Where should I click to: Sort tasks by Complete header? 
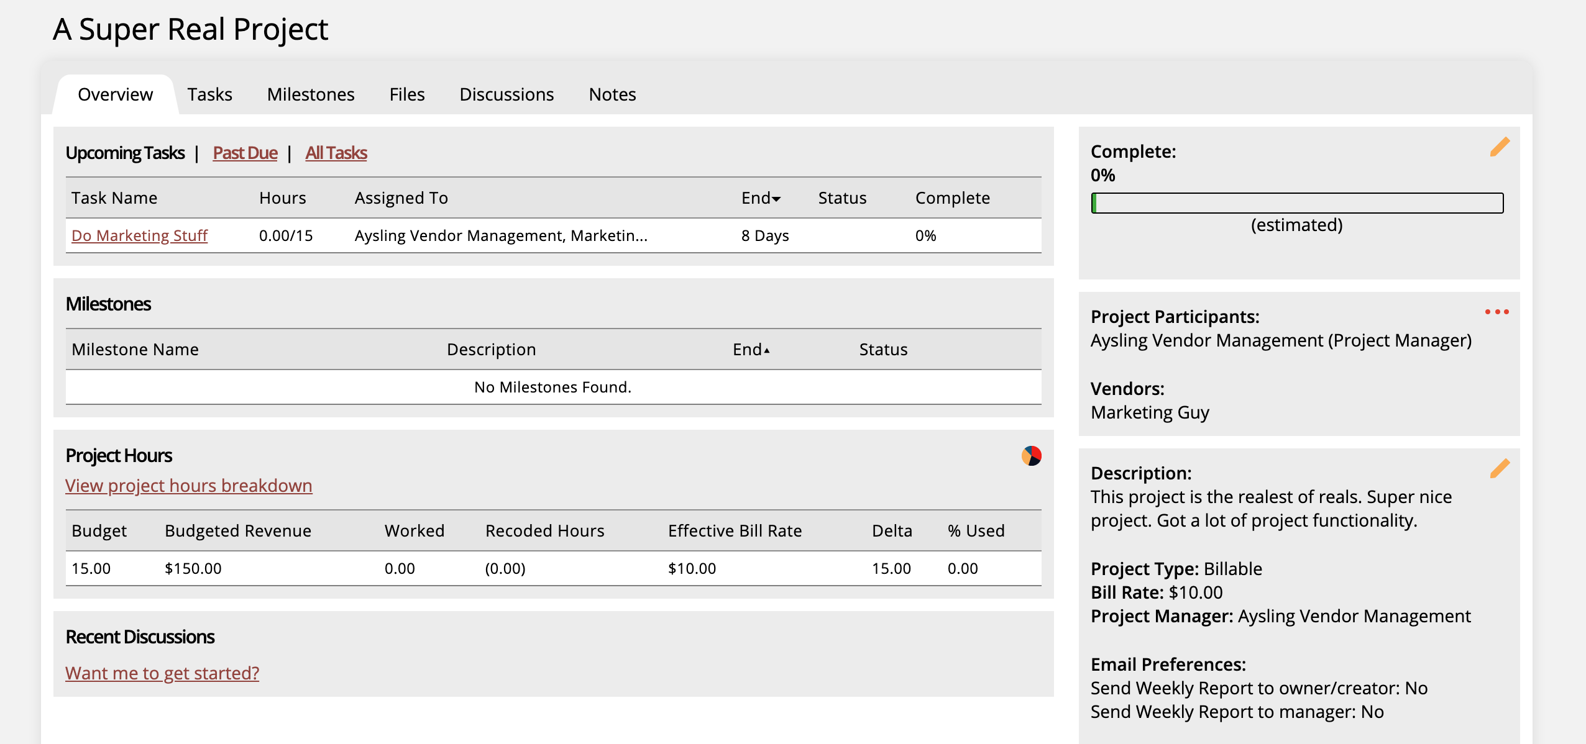pos(953,198)
